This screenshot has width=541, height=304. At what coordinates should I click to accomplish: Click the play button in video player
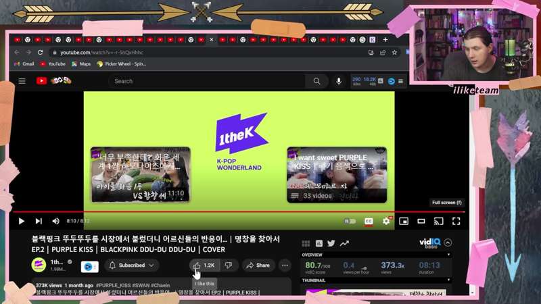[22, 221]
